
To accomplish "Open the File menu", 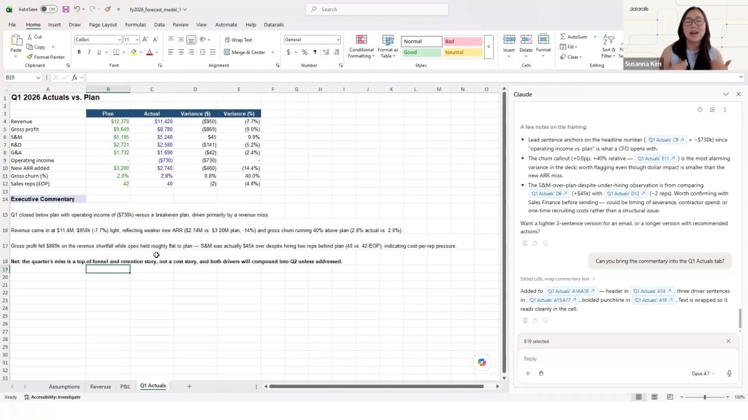I will (x=12, y=25).
